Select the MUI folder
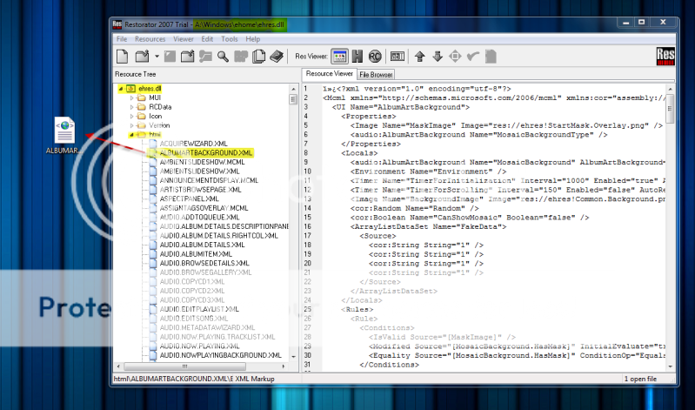The width and height of the screenshot is (695, 410). click(x=155, y=97)
